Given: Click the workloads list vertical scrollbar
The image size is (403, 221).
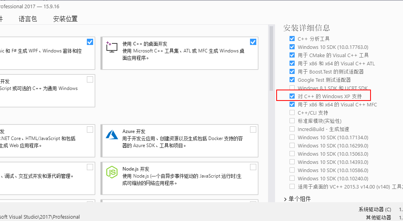Looking at the screenshot, I should 272,58.
